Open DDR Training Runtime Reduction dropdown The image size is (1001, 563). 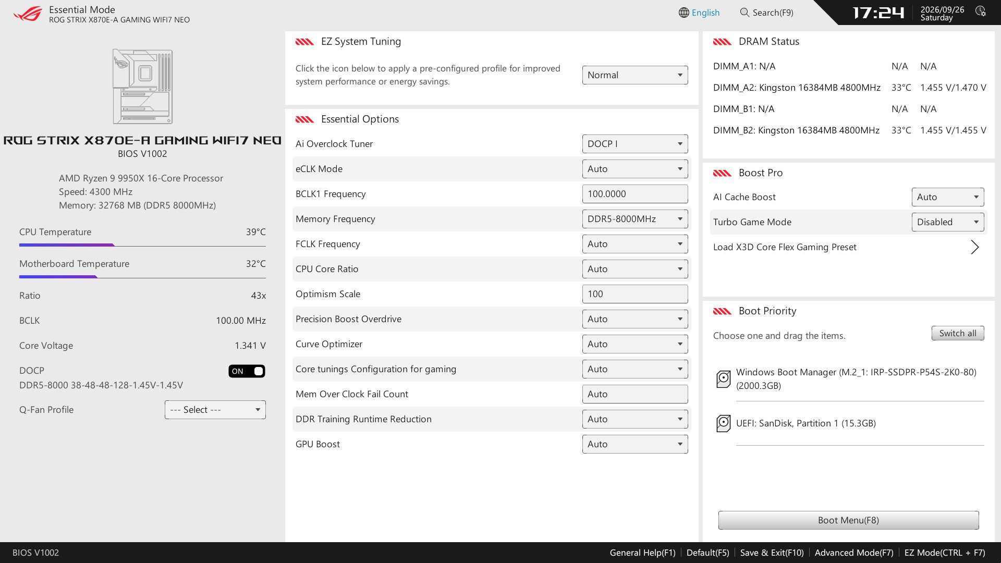coord(635,419)
